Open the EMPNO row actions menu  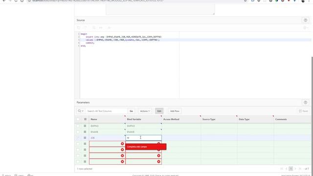click(x=85, y=126)
